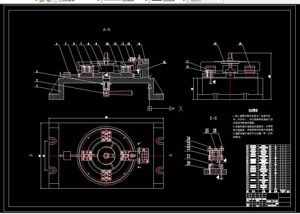Image resolution: width=300 pixels, height=214 pixels.
Task: Select the UCS X axis label
Action: click(181, 109)
